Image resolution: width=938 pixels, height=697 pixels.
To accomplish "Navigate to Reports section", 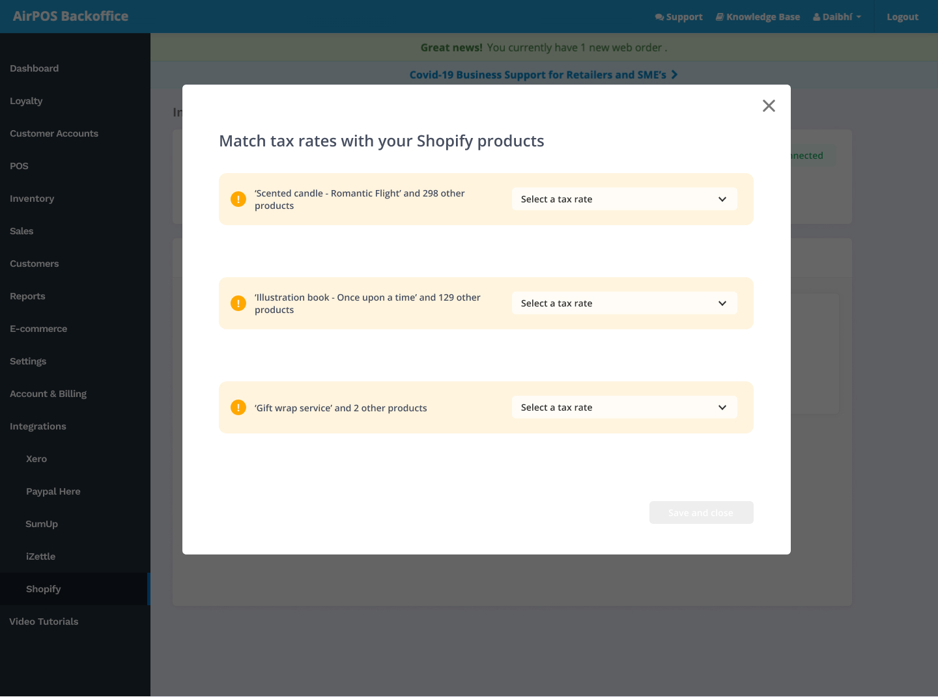I will click(x=27, y=296).
